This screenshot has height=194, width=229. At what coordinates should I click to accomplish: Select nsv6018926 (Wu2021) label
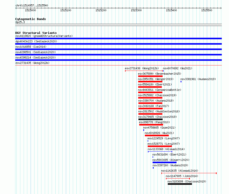click(x=159, y=133)
